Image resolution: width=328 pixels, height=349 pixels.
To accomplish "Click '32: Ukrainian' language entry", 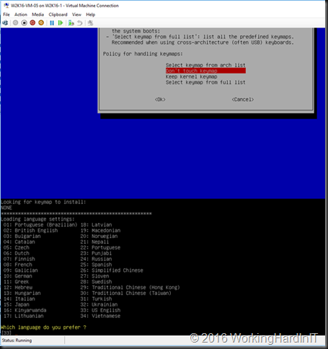I will click(x=99, y=304).
